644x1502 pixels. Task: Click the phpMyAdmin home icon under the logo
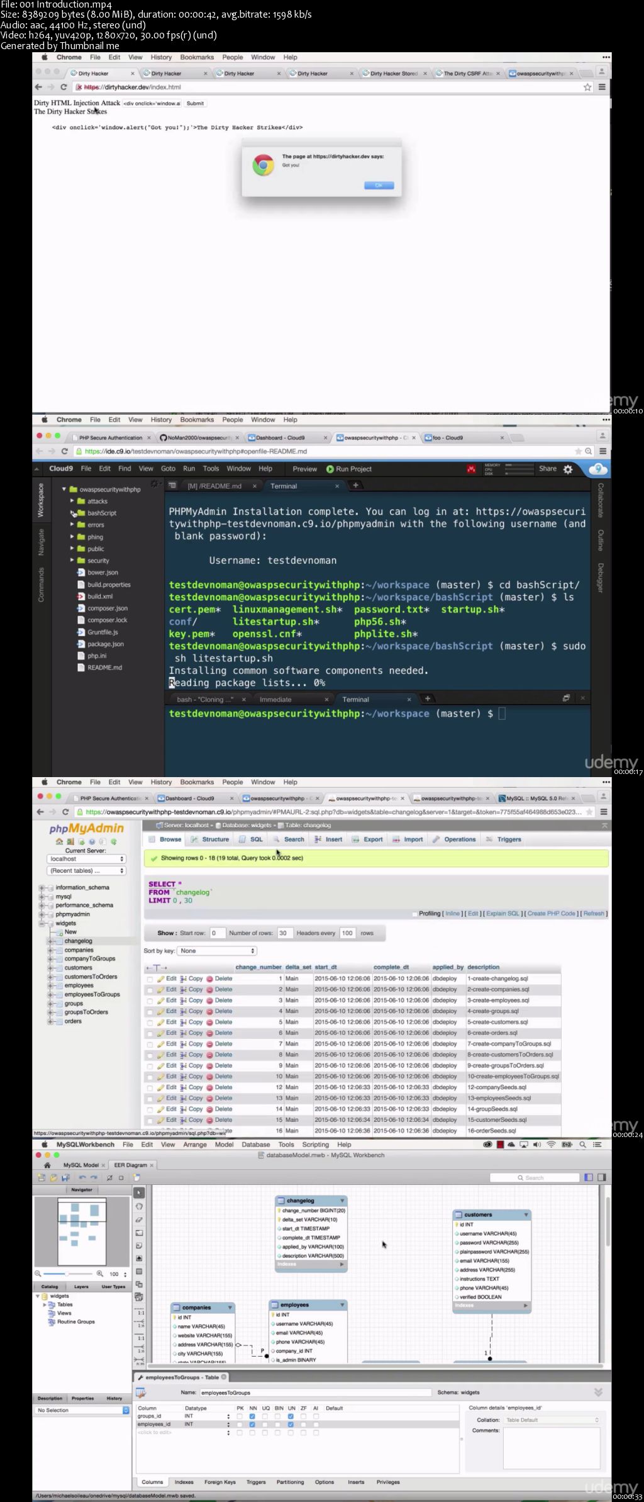tap(59, 841)
